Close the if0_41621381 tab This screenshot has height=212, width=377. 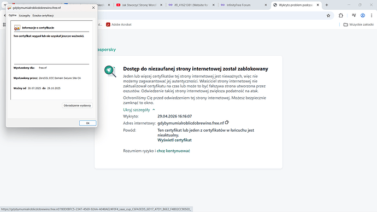coord(213,5)
